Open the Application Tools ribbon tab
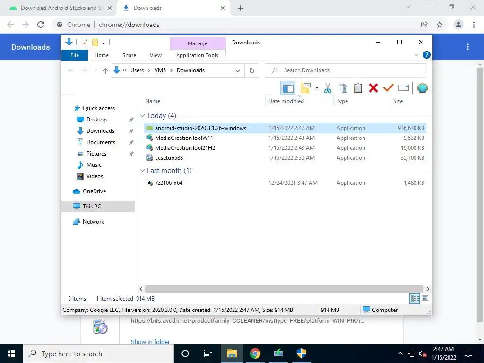This screenshot has height=363, width=484. [197, 55]
